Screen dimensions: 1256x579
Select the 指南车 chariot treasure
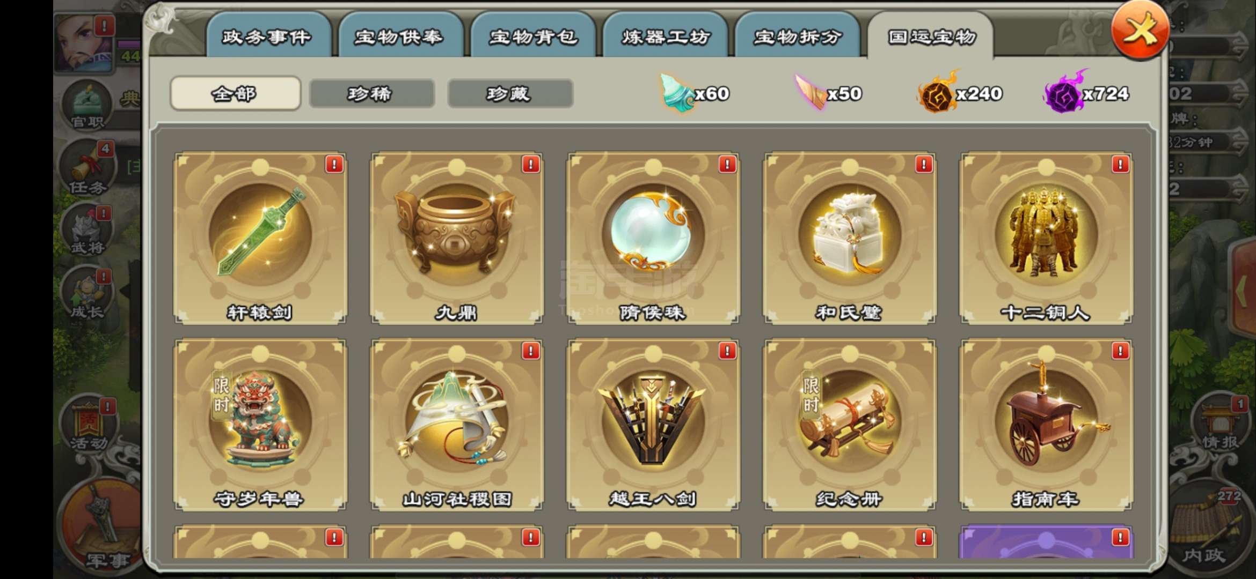tap(1046, 425)
